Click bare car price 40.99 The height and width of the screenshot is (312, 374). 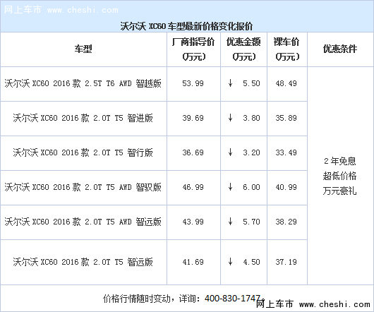pyautogui.click(x=286, y=187)
